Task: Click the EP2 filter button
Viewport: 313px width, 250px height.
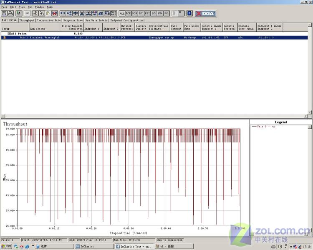Action: click(x=147, y=13)
